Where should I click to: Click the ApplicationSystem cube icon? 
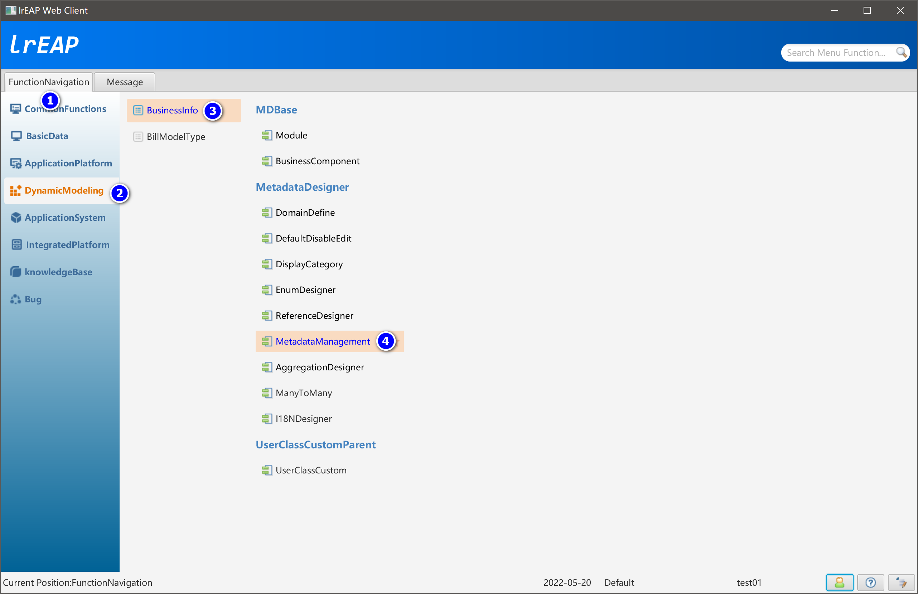coord(16,218)
